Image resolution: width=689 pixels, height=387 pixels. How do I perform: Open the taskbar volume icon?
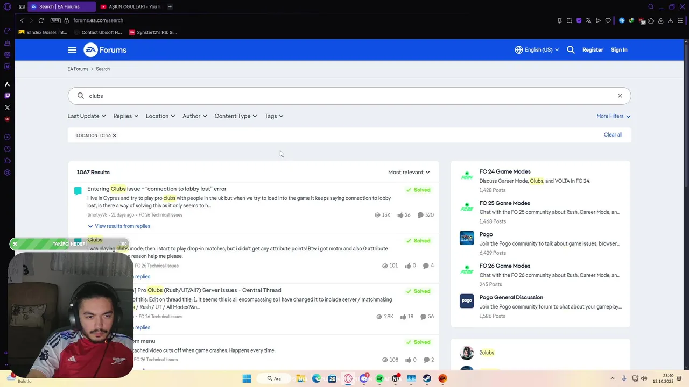click(644, 378)
